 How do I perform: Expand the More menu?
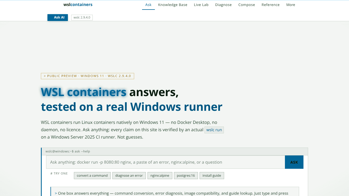pyautogui.click(x=291, y=5)
